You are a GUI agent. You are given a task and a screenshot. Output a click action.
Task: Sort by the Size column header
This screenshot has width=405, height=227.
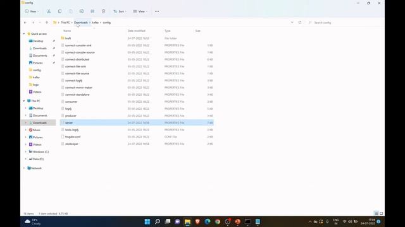197,31
